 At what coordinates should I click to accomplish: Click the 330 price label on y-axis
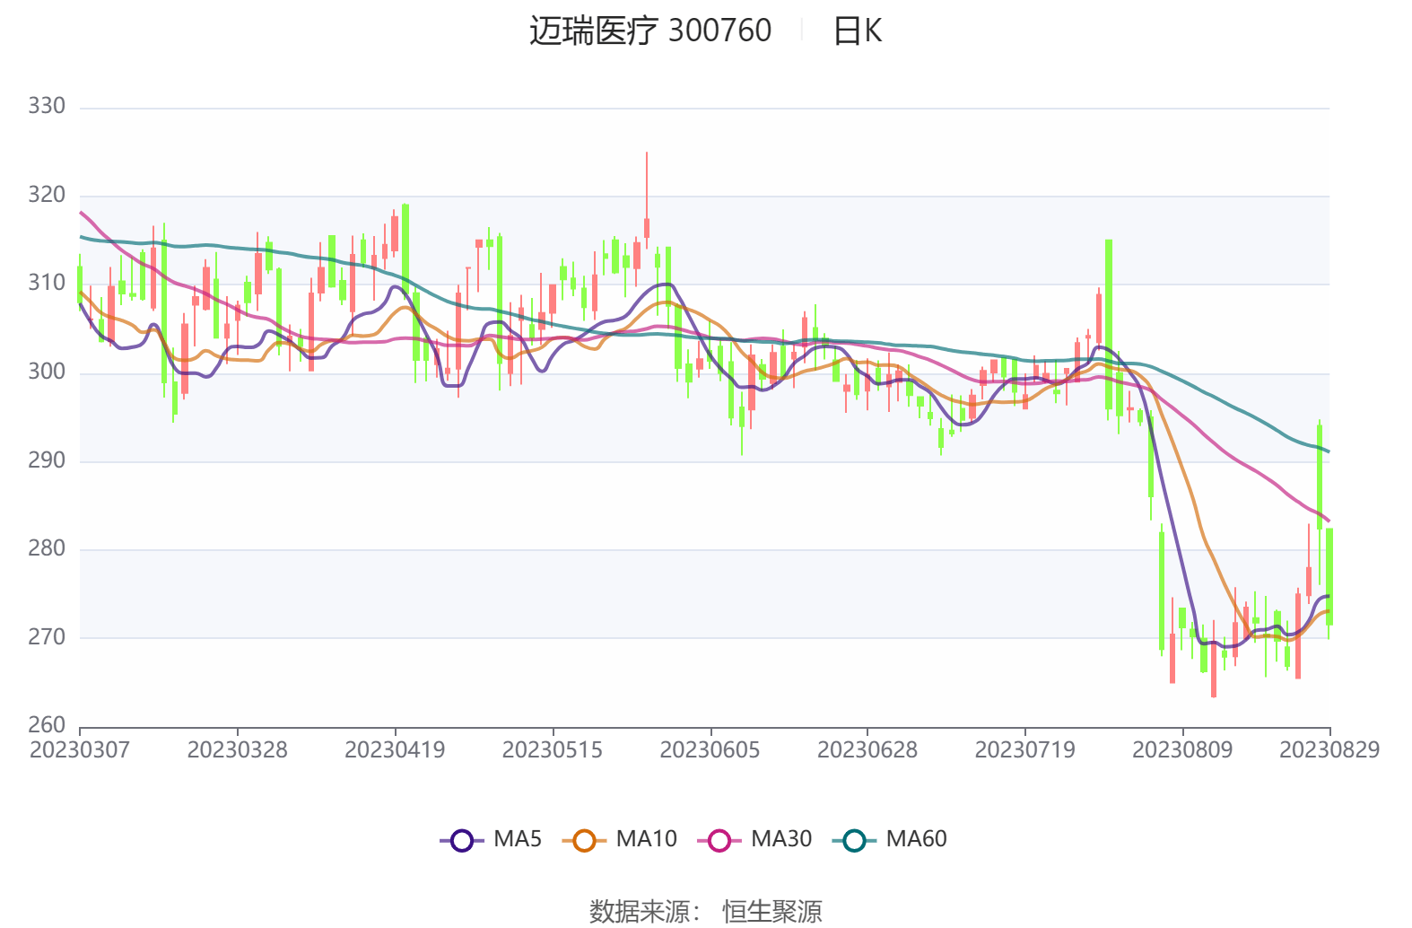[x=47, y=107]
